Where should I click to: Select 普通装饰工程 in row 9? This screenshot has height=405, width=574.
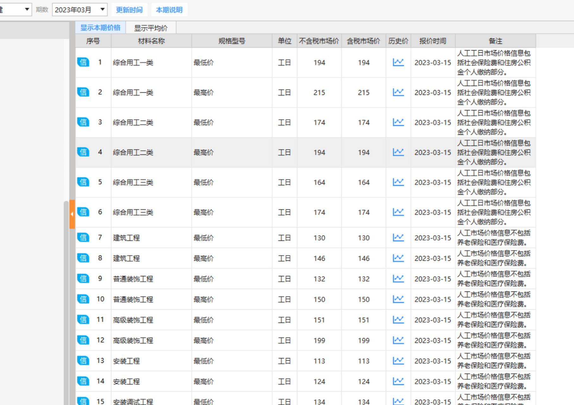(x=133, y=279)
